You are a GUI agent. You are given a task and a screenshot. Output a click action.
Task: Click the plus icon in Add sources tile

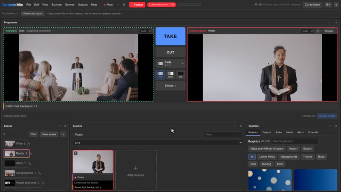click(136, 168)
